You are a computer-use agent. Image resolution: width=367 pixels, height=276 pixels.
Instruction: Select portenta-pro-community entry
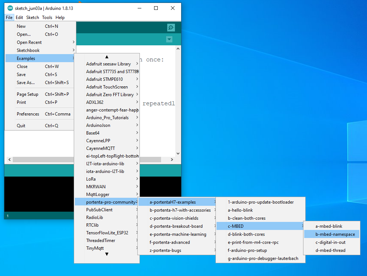pyautogui.click(x=107, y=202)
